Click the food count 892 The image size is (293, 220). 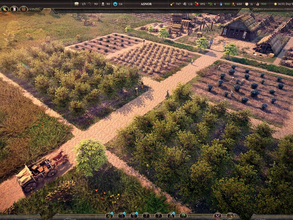203,4
